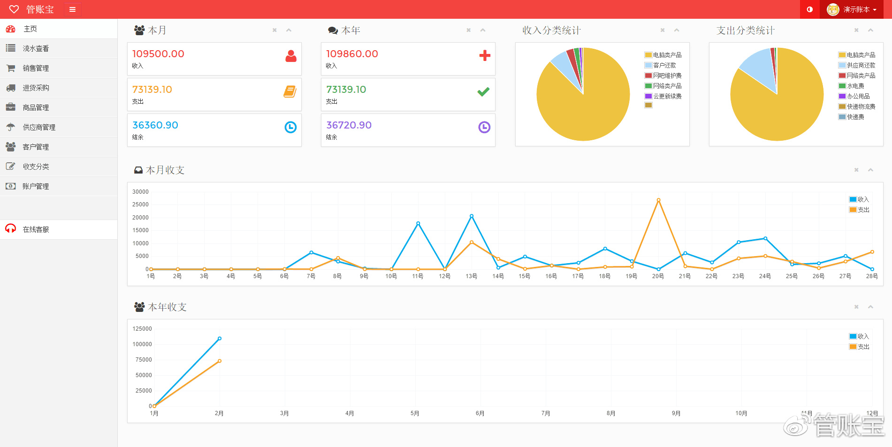Collapse the 本月 panel
892x447 pixels.
pyautogui.click(x=289, y=30)
